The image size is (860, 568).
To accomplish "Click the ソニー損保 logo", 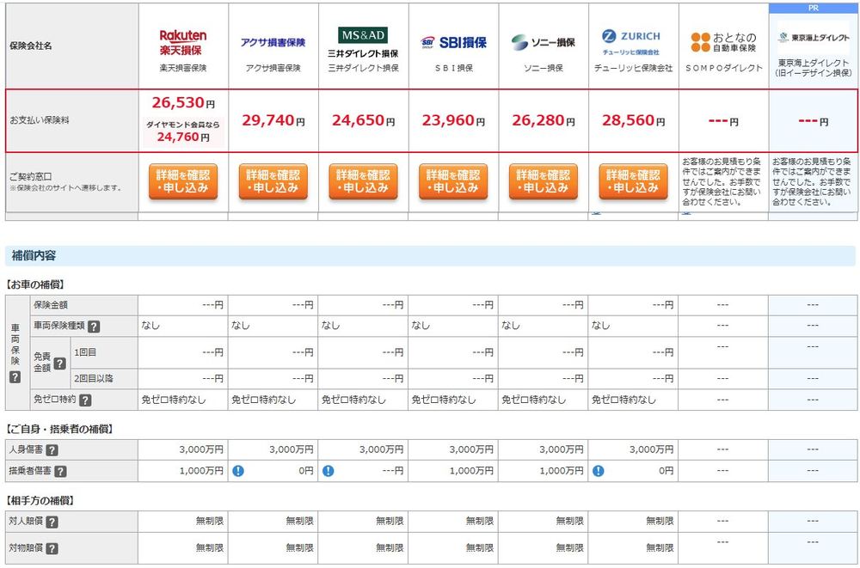I will tap(543, 42).
